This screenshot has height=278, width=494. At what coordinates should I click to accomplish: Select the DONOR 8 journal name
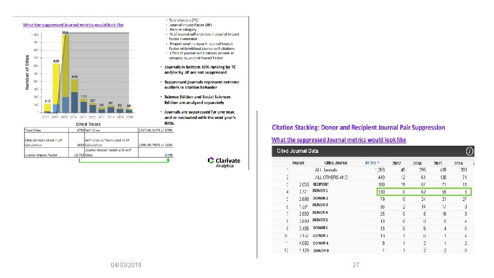tap(321, 243)
